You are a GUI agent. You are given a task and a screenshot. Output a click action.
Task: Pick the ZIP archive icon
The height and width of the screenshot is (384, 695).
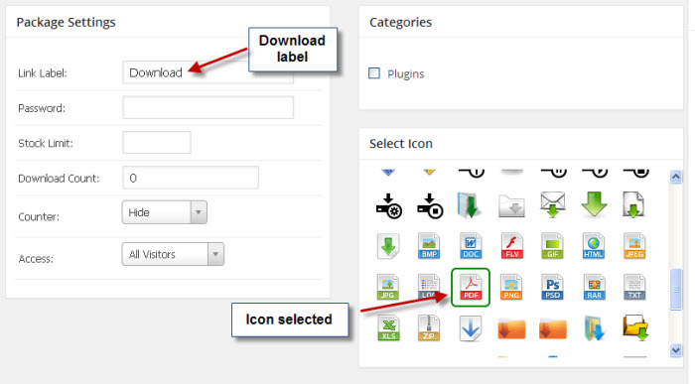[x=429, y=328]
